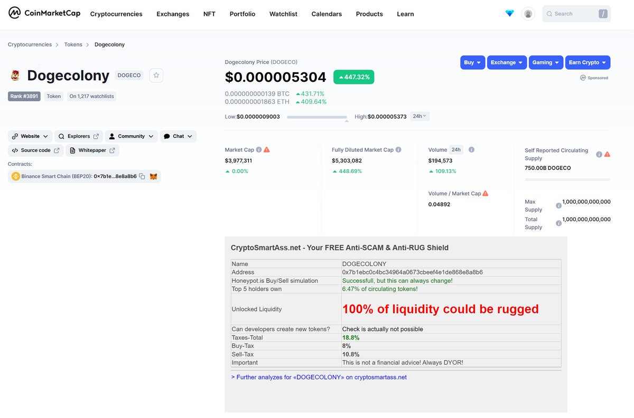This screenshot has height=418, width=634.
Task: Click Max Supply info icon
Action: click(x=558, y=206)
